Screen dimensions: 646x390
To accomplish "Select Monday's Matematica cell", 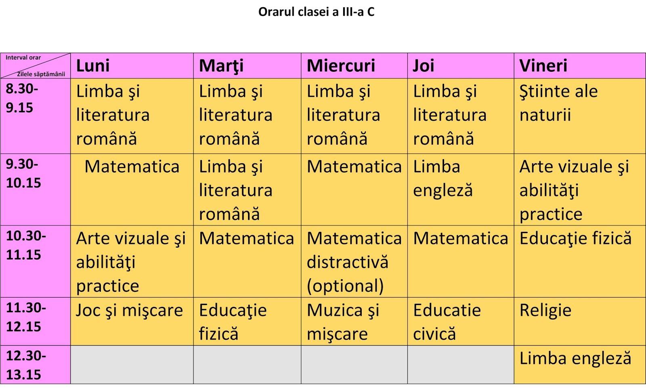I will click(132, 189).
